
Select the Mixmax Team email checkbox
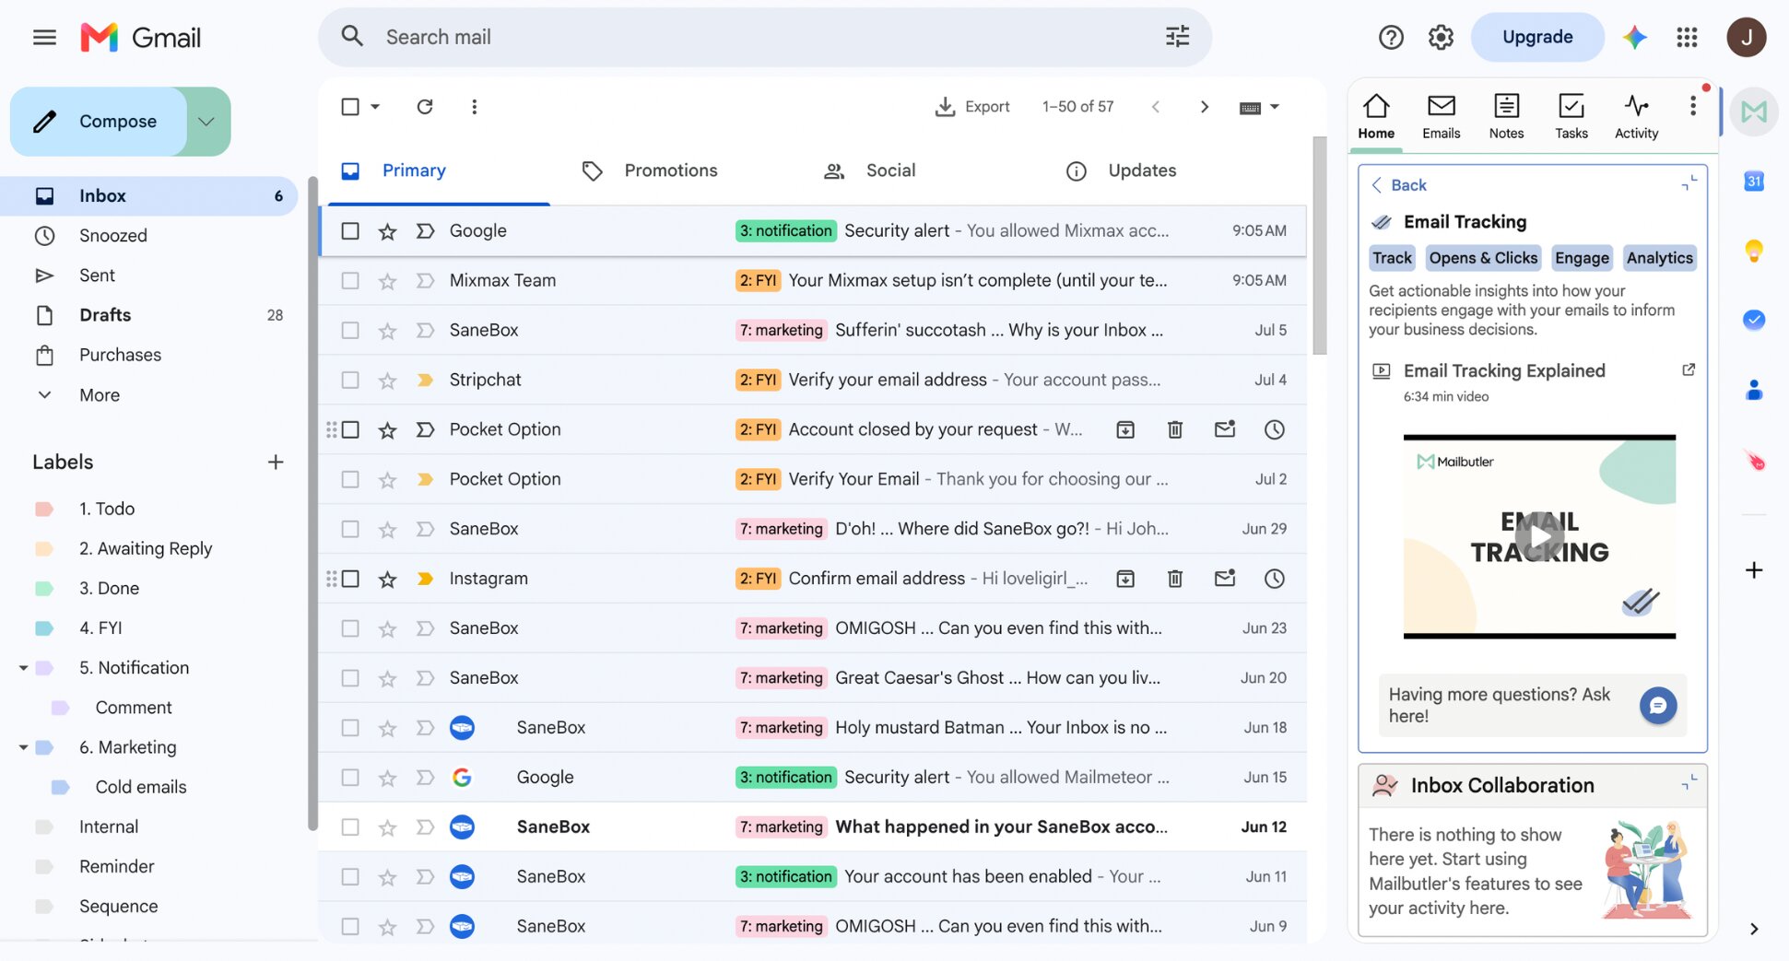pos(350,280)
